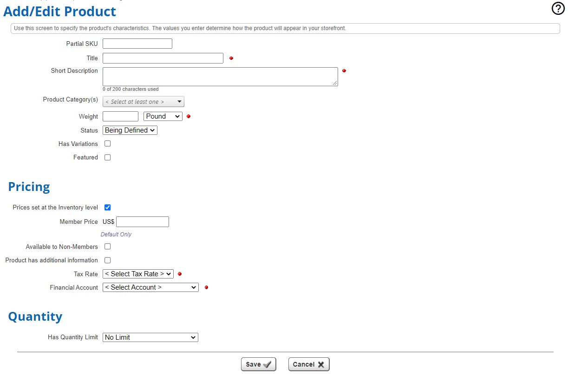Click the red marker beside Financial Account

(x=206, y=287)
